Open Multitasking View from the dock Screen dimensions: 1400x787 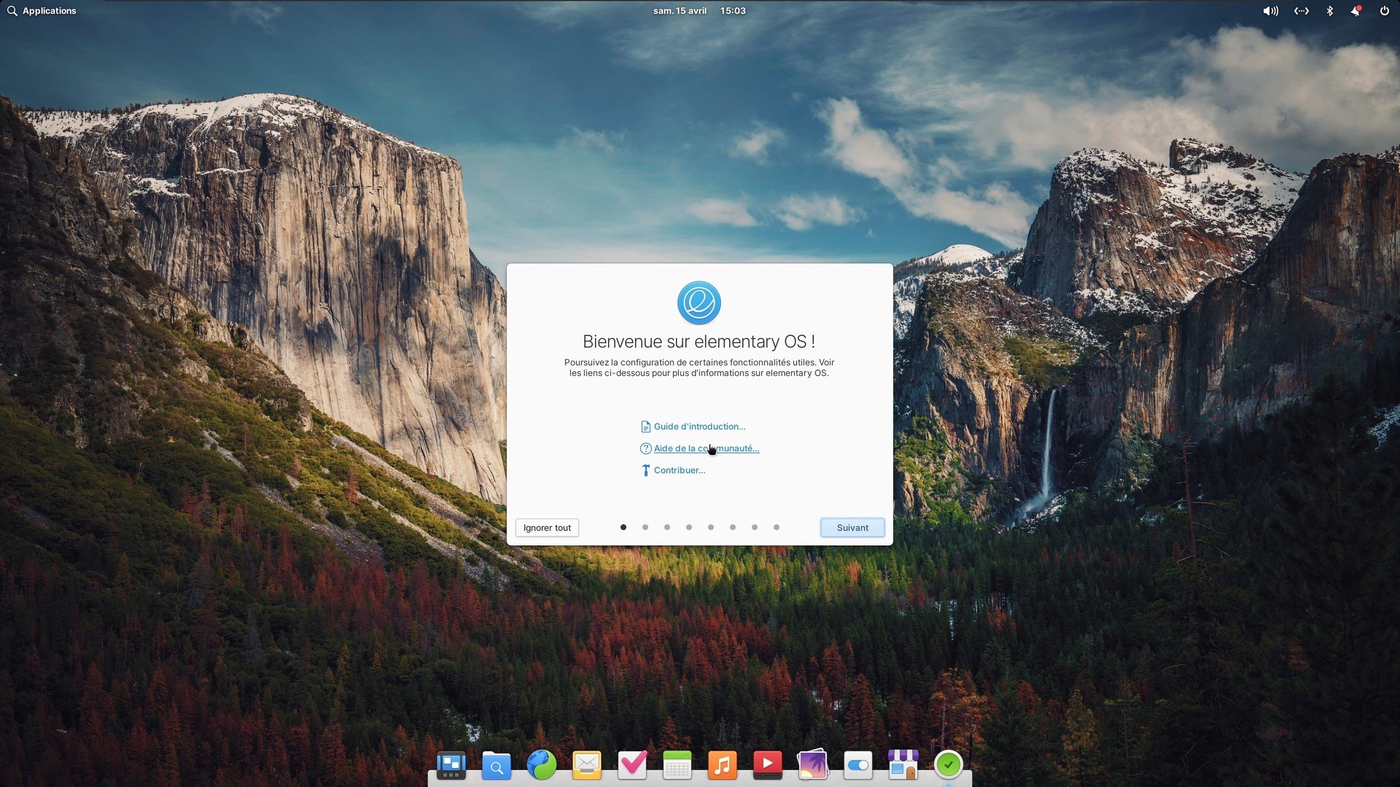451,765
